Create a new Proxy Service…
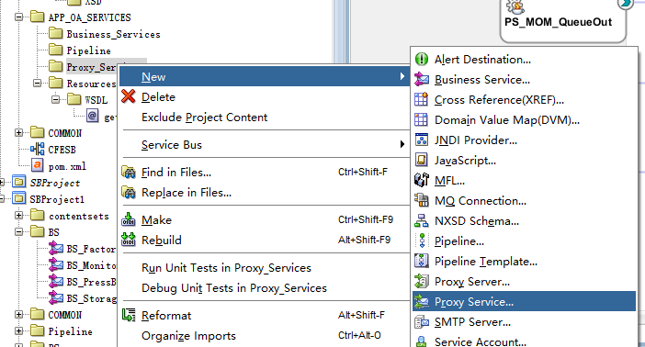The image size is (645, 347). [524, 301]
